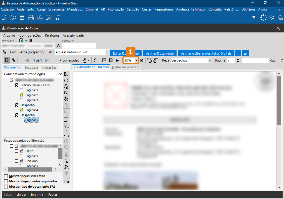The image size is (284, 199).
Task: Click the magnifier next to process number
Action: point(58,46)
